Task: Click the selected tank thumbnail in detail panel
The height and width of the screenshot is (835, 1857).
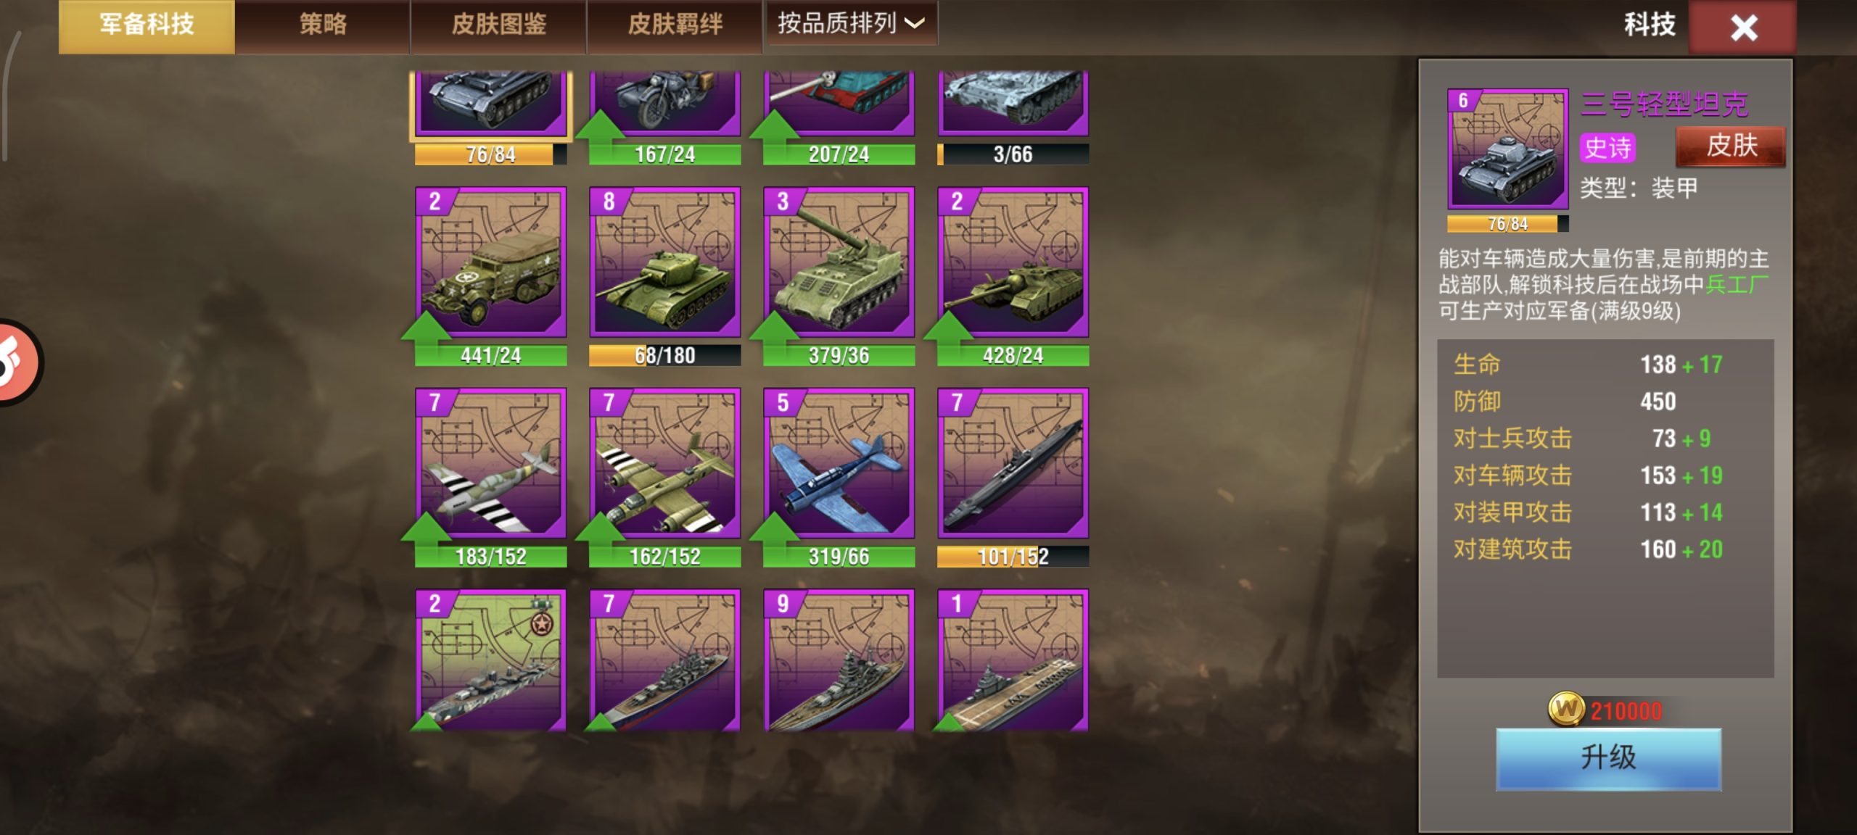Action: coord(1507,149)
